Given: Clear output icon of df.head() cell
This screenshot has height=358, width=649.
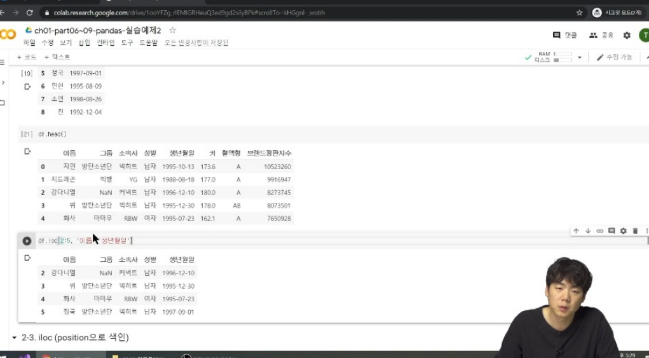Looking at the screenshot, I should click(27, 151).
